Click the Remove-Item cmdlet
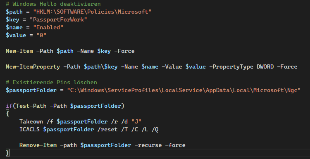Screen dimensions: 310x159 (38, 145)
